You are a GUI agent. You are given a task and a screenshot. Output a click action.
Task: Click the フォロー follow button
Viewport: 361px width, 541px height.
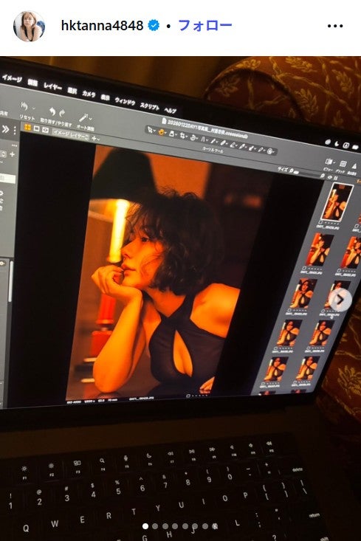(204, 26)
